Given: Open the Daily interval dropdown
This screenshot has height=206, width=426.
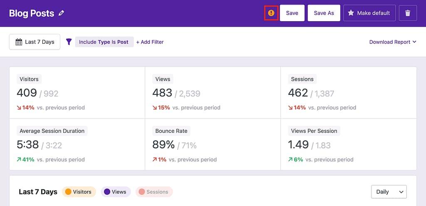Looking at the screenshot, I should click(389, 192).
